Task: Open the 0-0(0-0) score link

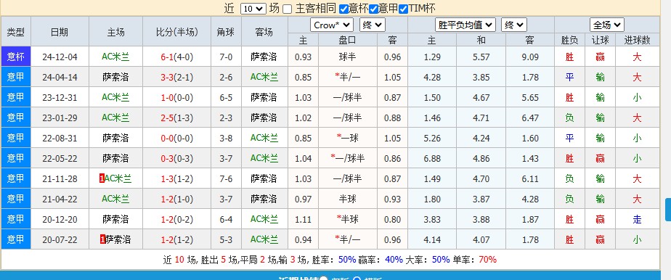Action: click(176, 138)
